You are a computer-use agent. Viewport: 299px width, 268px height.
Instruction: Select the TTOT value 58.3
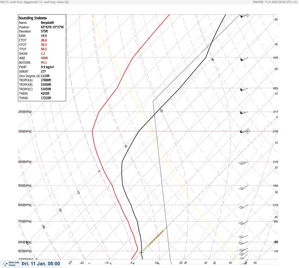pos(44,49)
